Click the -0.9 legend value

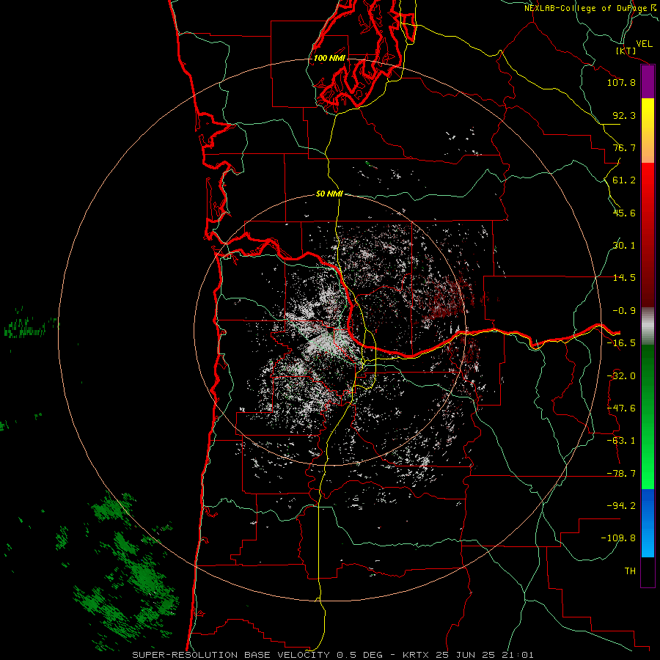click(624, 311)
